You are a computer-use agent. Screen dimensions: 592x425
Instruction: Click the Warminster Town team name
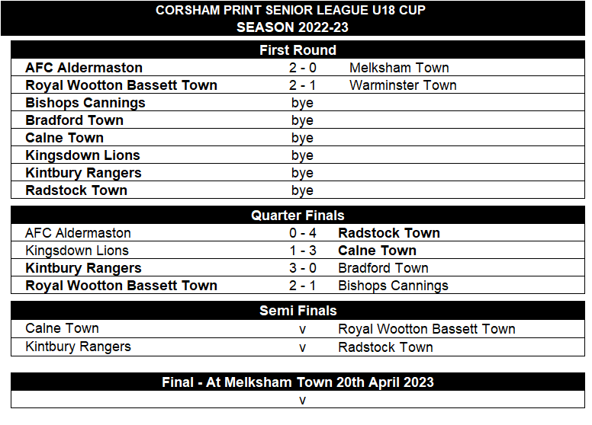(403, 85)
